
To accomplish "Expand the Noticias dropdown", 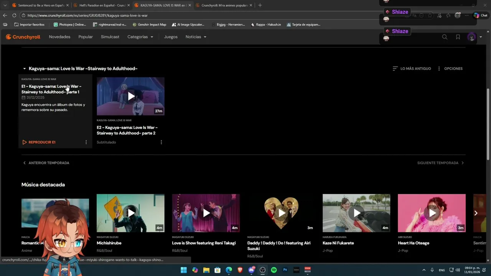I will (196, 37).
